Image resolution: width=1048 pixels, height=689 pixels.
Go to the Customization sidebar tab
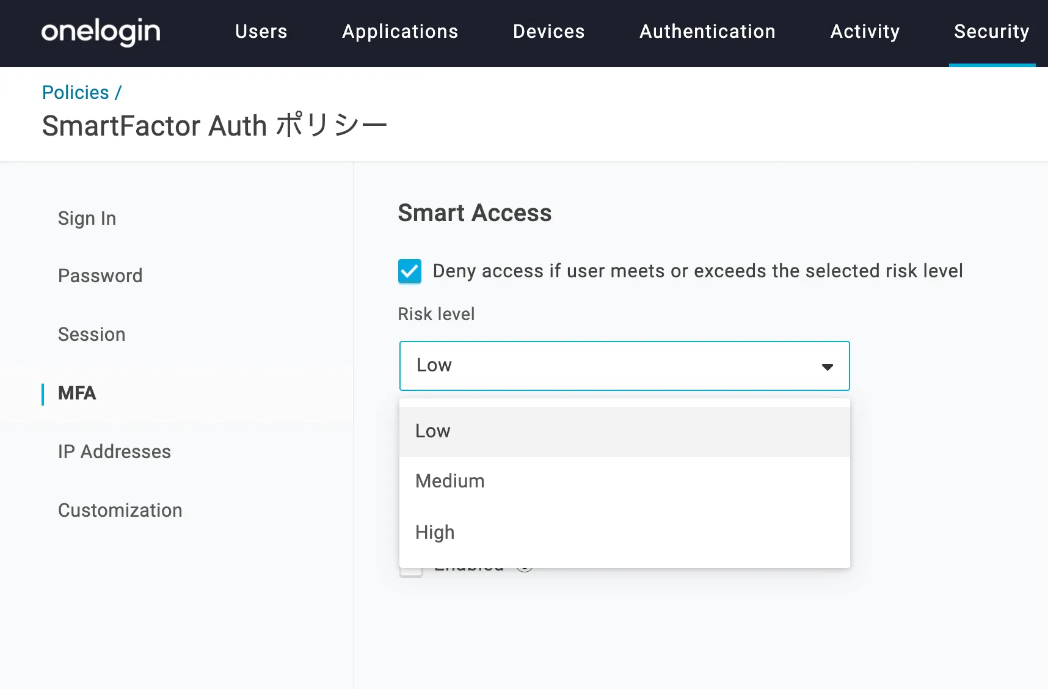(120, 510)
